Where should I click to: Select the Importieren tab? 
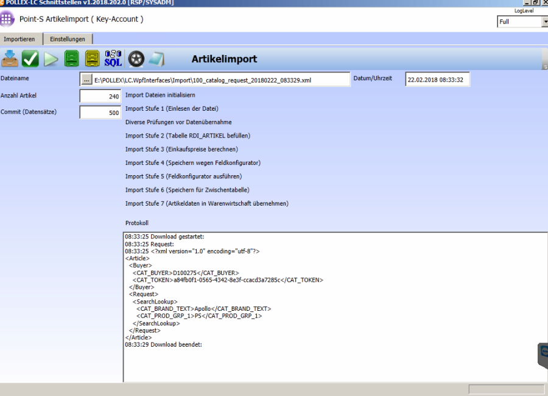pyautogui.click(x=19, y=39)
